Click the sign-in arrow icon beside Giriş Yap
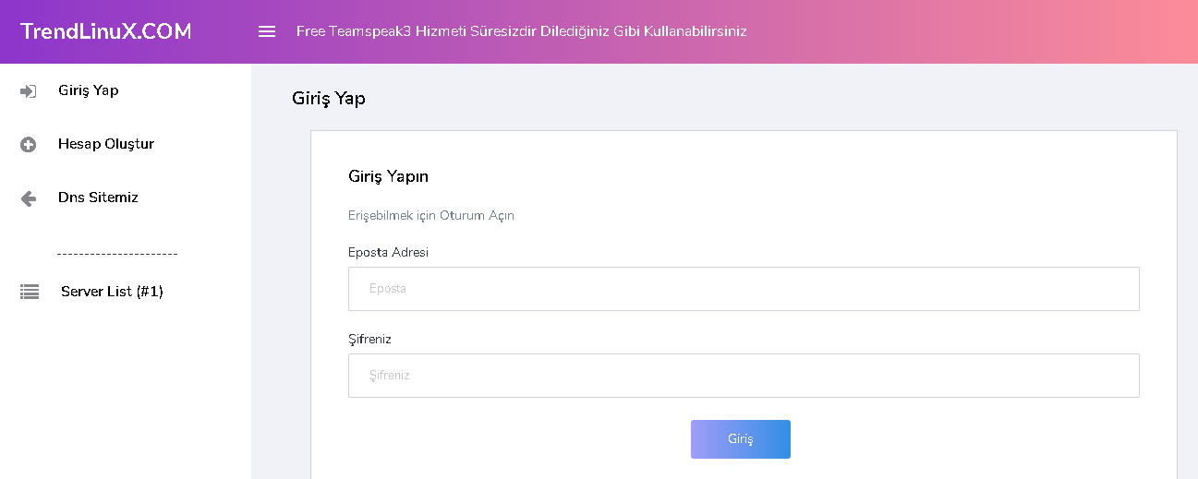 (x=29, y=91)
